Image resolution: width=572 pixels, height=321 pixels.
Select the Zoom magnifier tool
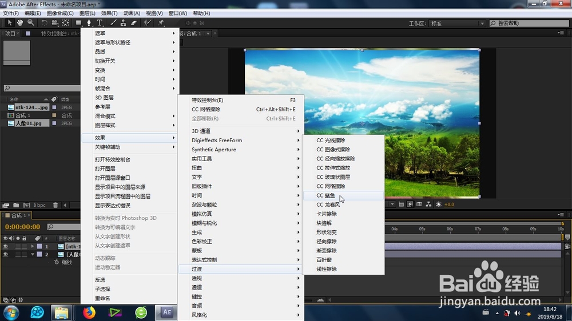pyautogui.click(x=31, y=23)
